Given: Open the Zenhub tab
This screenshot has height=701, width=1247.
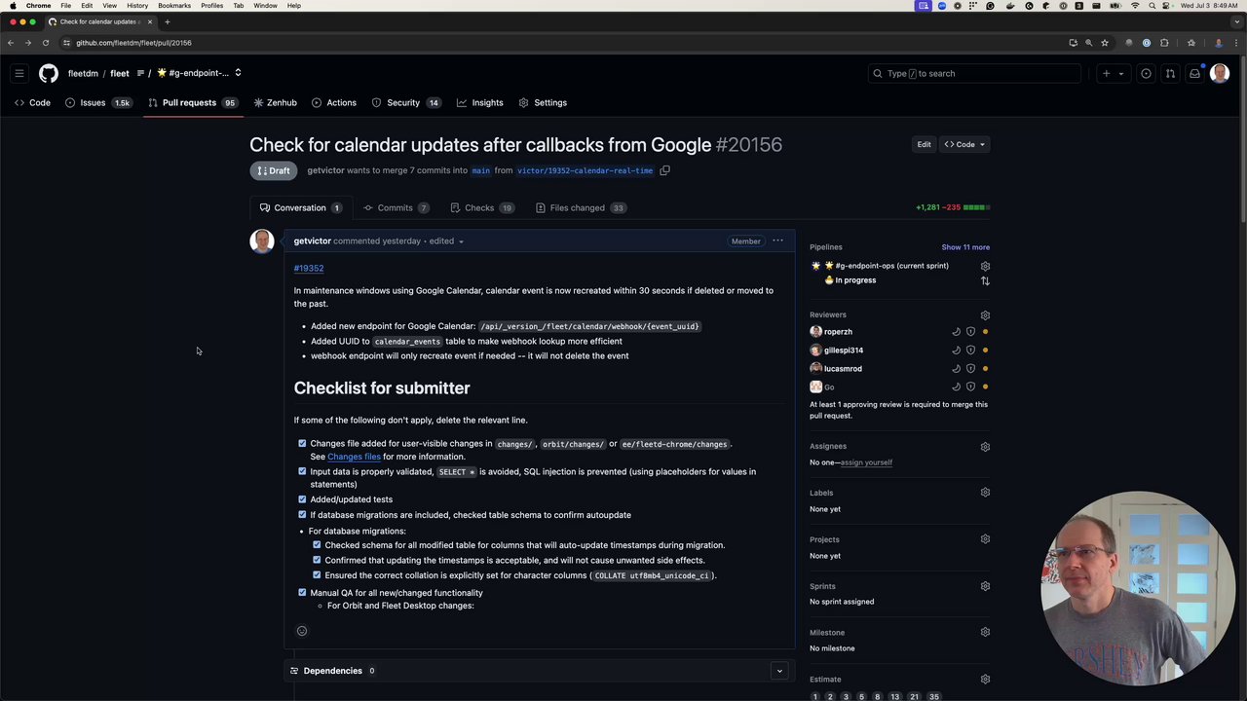Looking at the screenshot, I should click(275, 102).
